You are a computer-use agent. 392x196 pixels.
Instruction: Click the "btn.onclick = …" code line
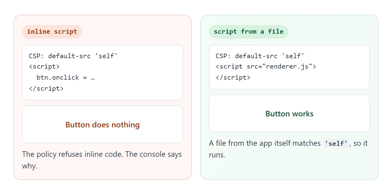pos(66,77)
